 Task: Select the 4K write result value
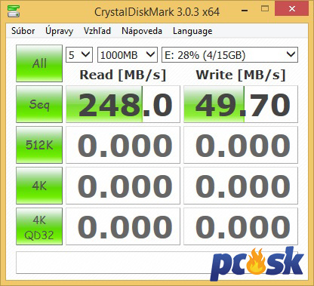[241, 186]
